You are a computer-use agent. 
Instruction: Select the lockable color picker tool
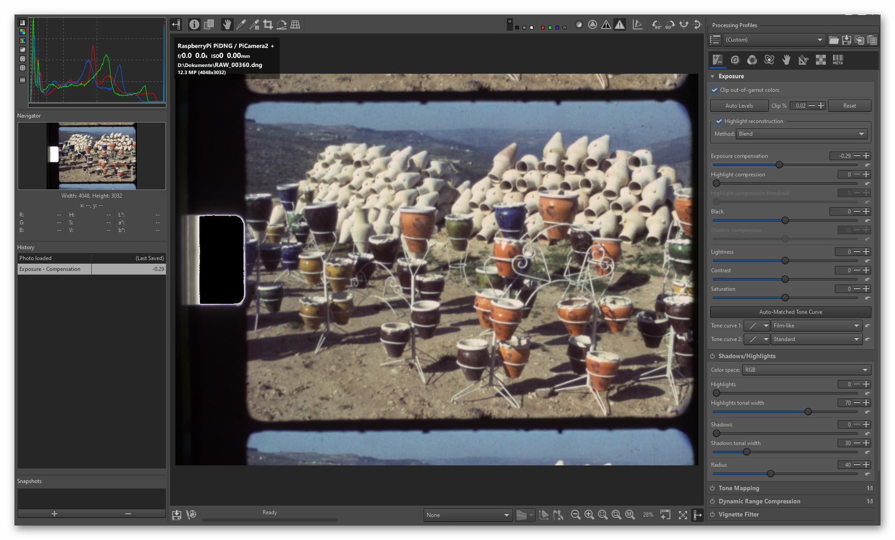(255, 25)
